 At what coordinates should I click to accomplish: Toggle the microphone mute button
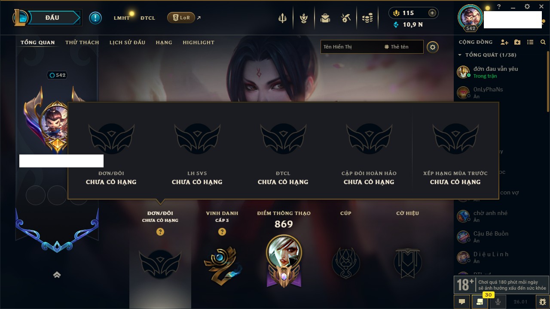click(x=498, y=302)
